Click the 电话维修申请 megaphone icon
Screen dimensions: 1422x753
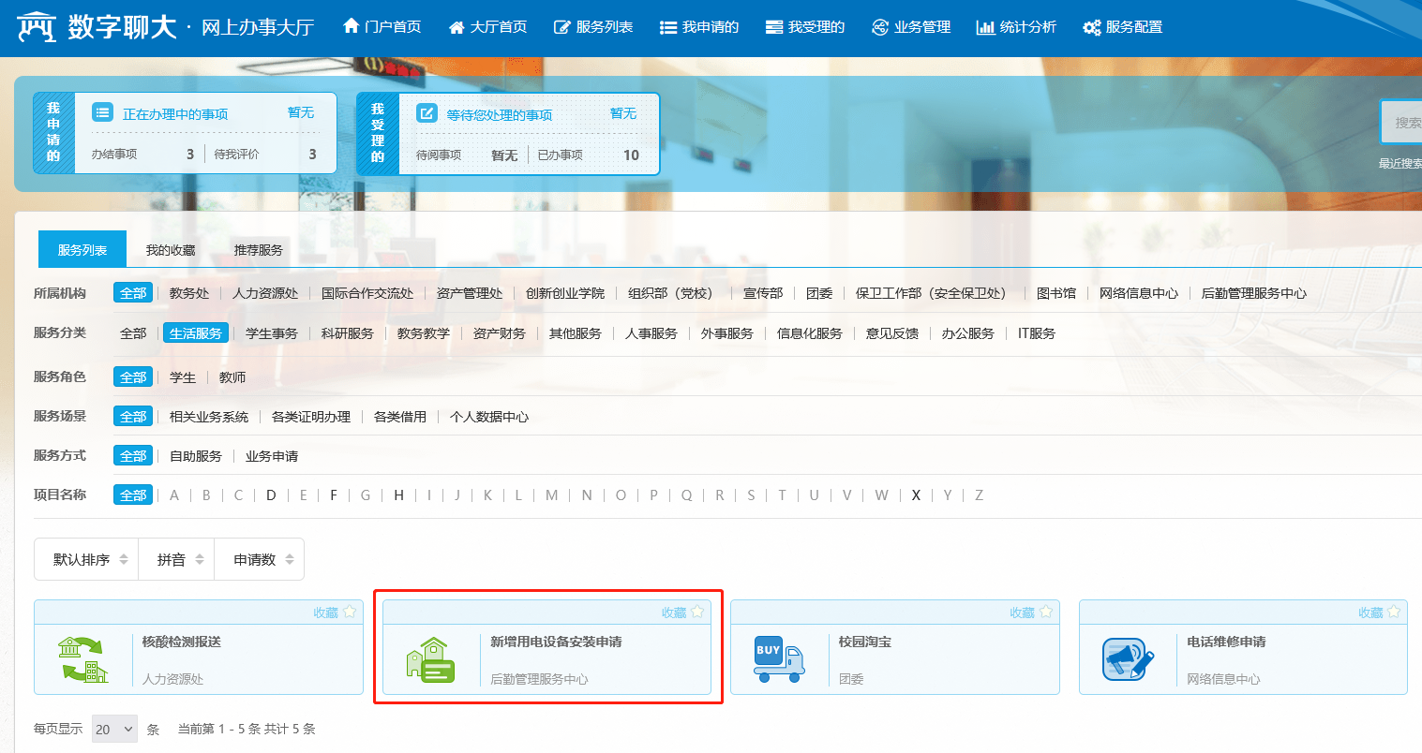(x=1128, y=659)
